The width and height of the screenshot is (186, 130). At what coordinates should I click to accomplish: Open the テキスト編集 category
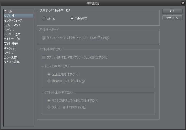[19, 62]
